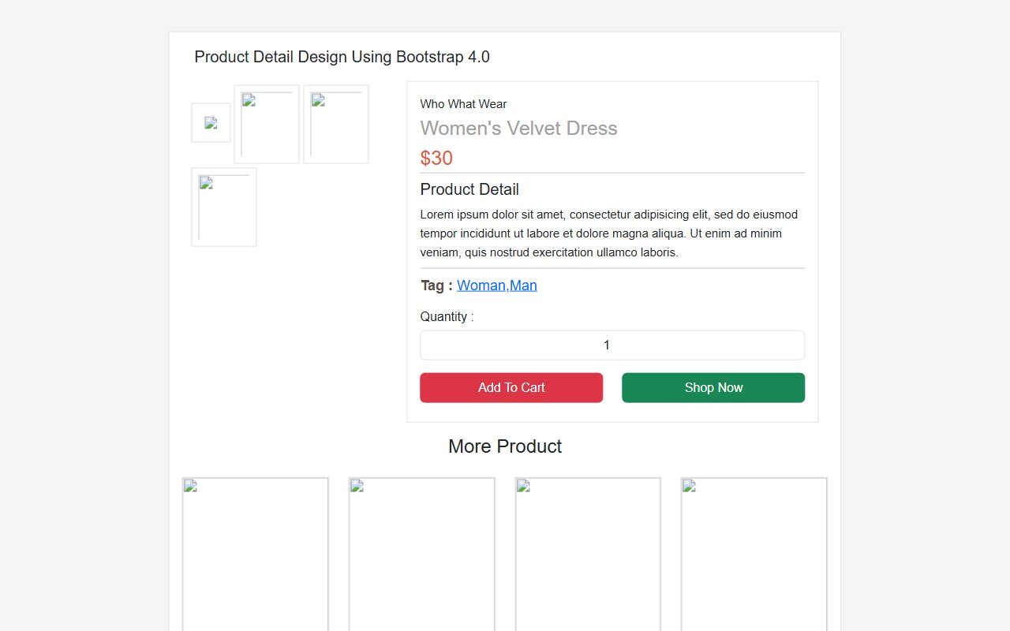Click the Women's Velvet Dress title
1010x631 pixels.
coord(518,128)
